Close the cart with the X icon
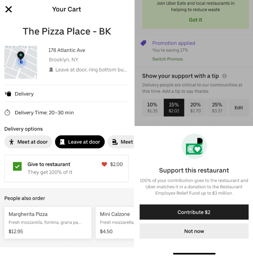 8,9
